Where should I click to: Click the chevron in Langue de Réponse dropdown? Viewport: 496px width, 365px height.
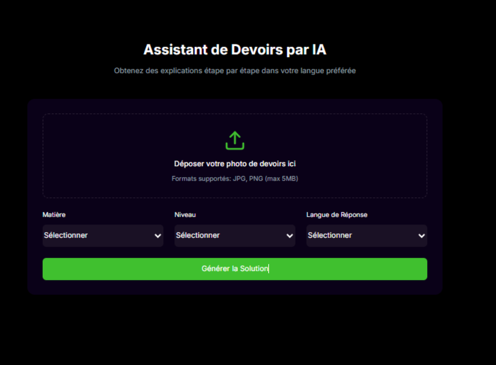(x=421, y=236)
